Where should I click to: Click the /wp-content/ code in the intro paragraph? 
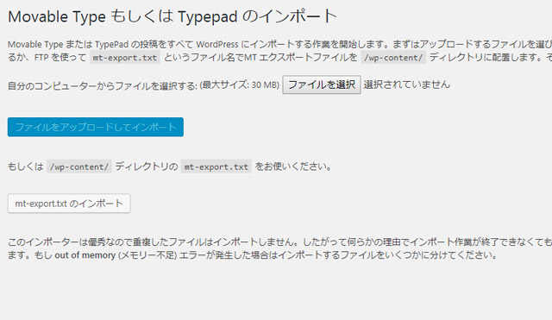coord(393,58)
